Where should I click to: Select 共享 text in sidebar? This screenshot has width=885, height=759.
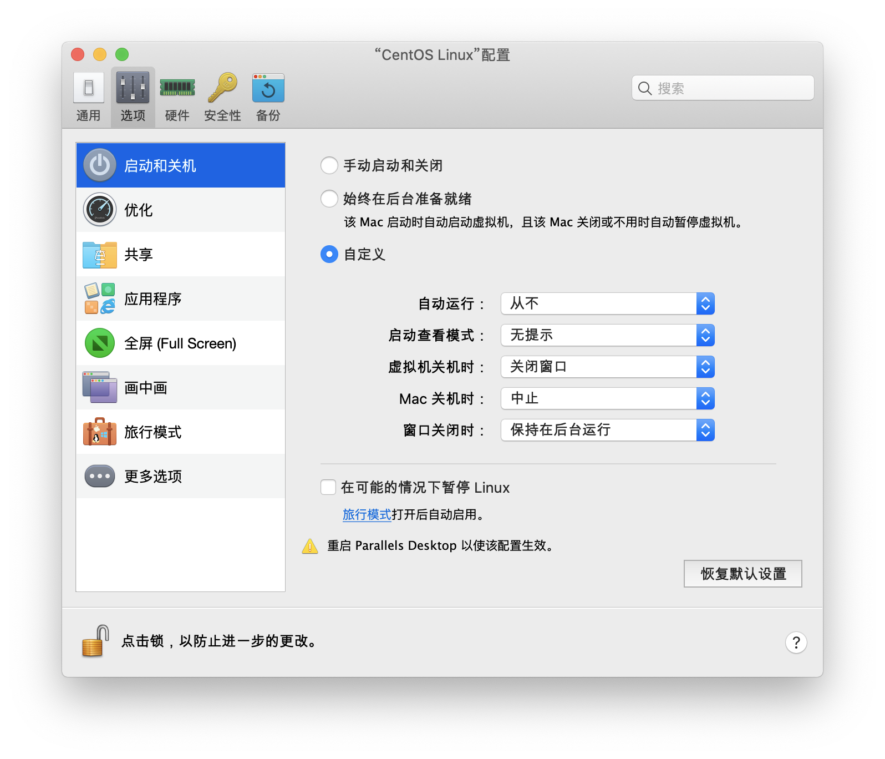[139, 255]
